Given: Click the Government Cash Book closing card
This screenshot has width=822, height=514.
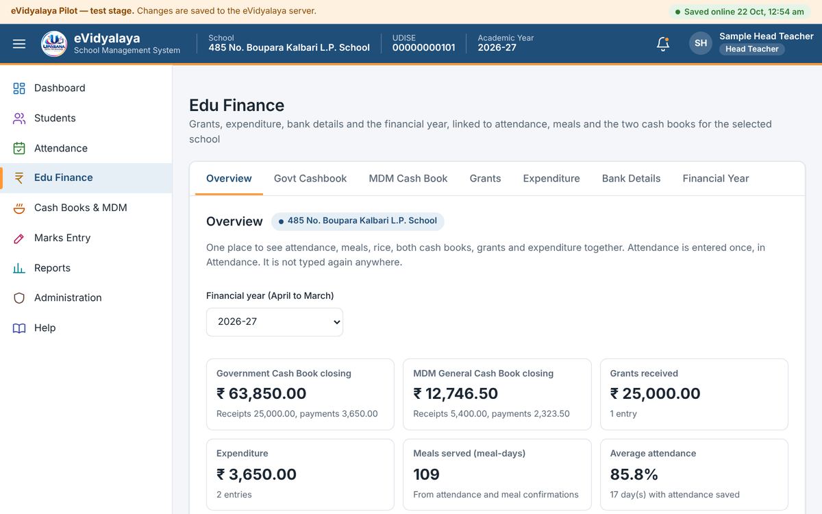Looking at the screenshot, I should tap(300, 395).
